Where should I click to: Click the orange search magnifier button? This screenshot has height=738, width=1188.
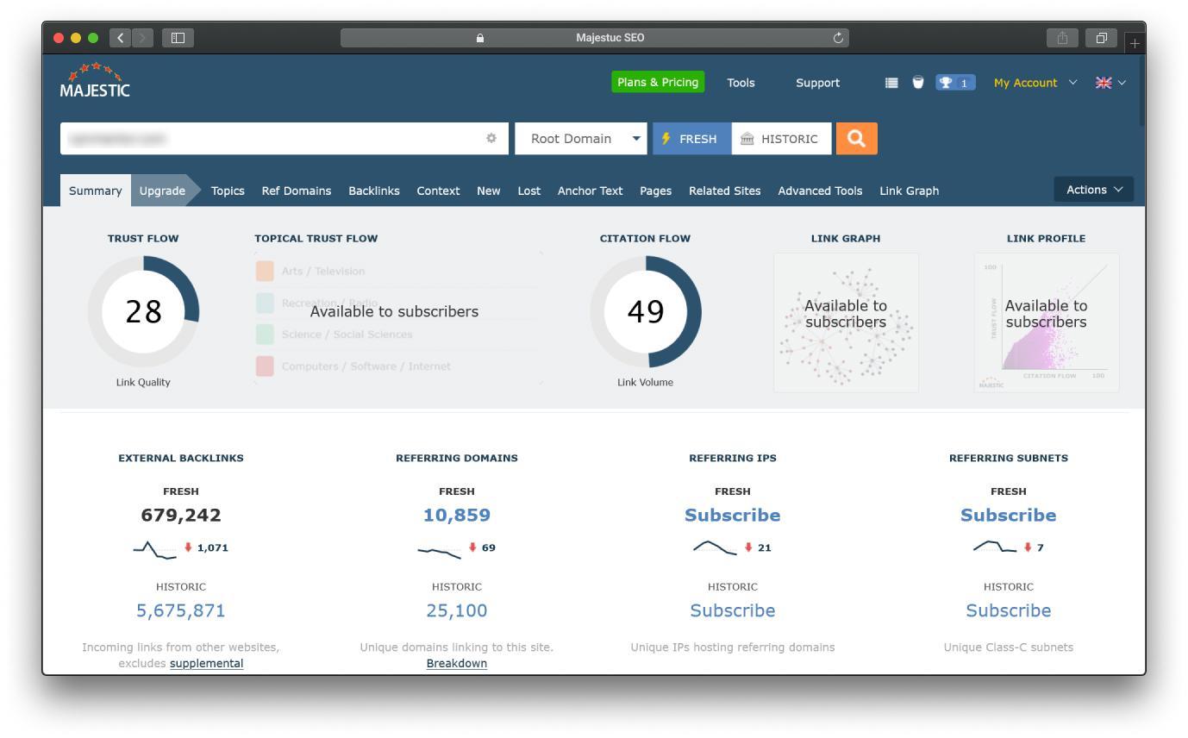pyautogui.click(x=856, y=138)
